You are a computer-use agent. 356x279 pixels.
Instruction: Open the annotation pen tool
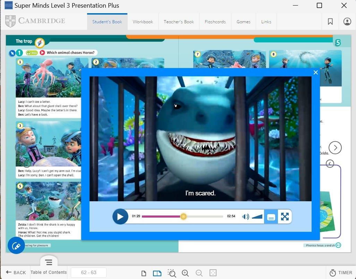16,245
